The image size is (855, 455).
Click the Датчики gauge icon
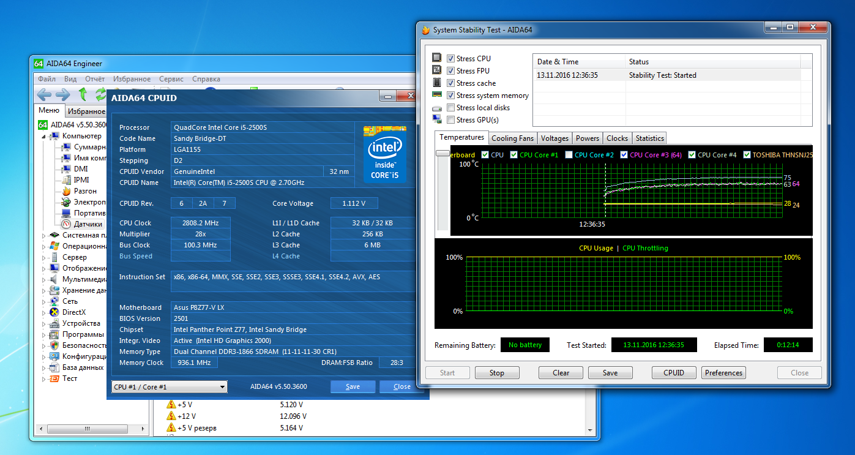(67, 224)
